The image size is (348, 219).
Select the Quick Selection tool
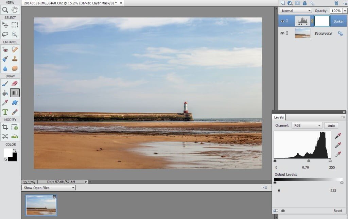(15, 34)
